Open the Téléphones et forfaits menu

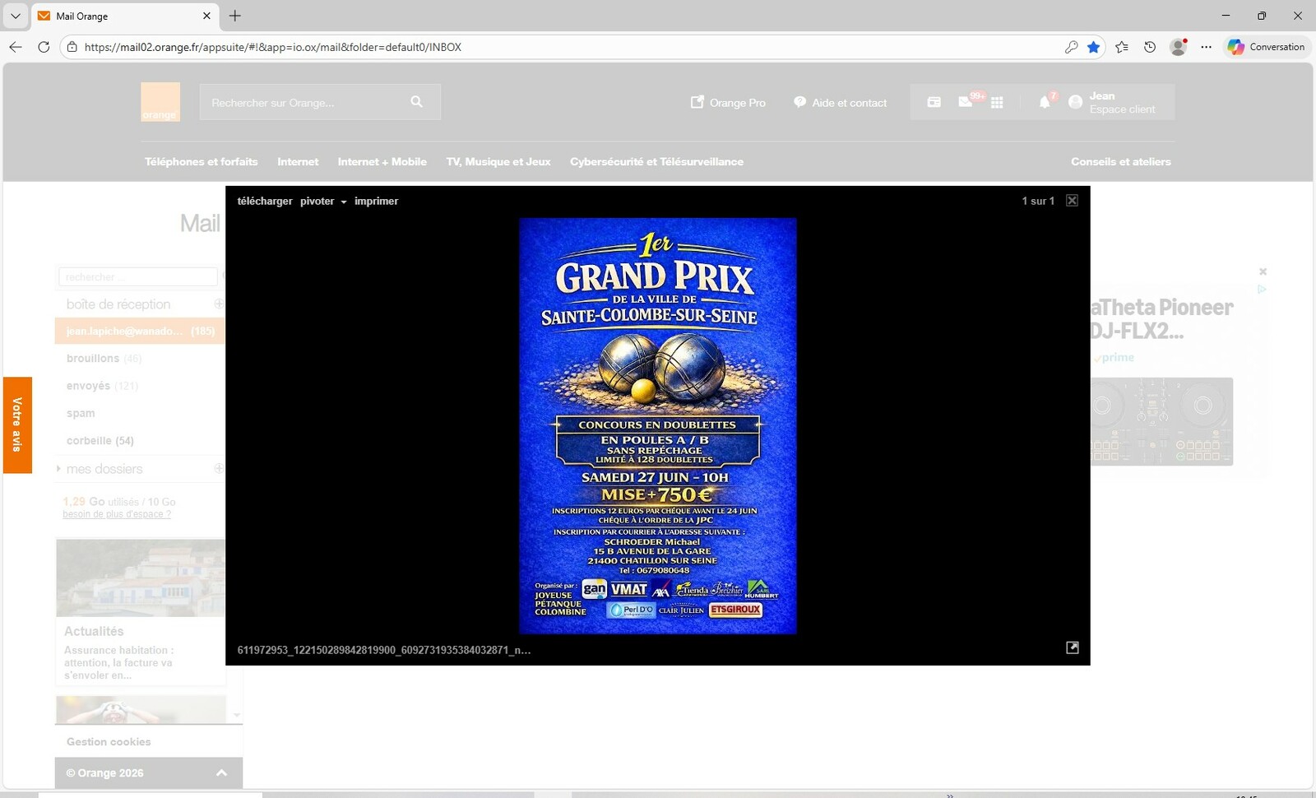[x=201, y=161]
